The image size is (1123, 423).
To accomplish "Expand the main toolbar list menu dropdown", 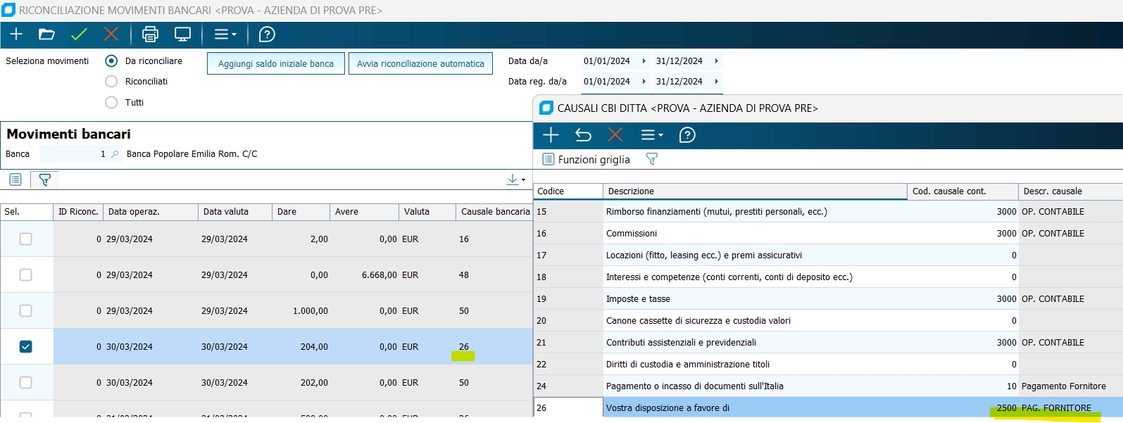I will (x=225, y=34).
